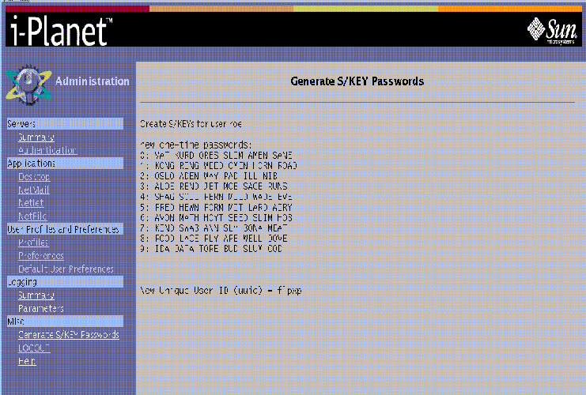Open the Summary link under Servers
The image size is (586, 395).
(36, 137)
